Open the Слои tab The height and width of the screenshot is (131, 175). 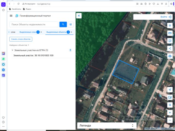coord(13,32)
